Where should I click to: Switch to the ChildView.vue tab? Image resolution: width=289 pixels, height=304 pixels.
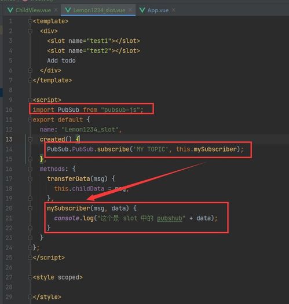tap(33, 10)
